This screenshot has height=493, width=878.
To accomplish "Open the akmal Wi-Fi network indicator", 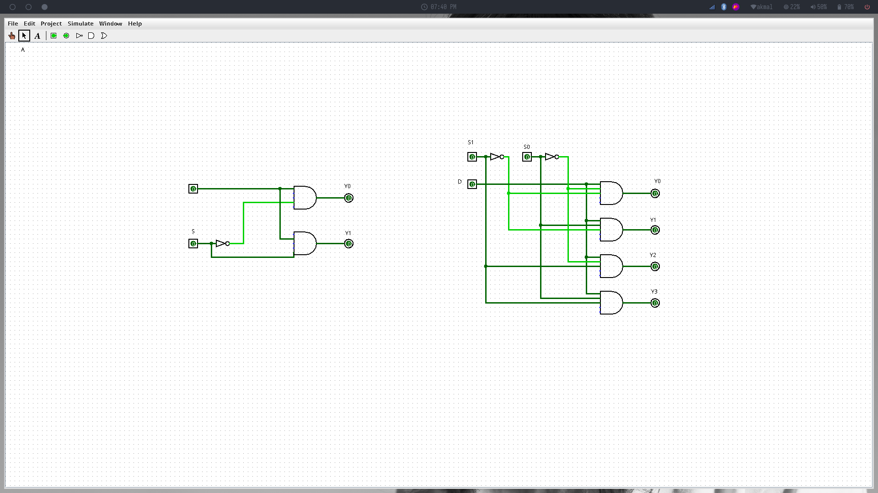I will (761, 7).
